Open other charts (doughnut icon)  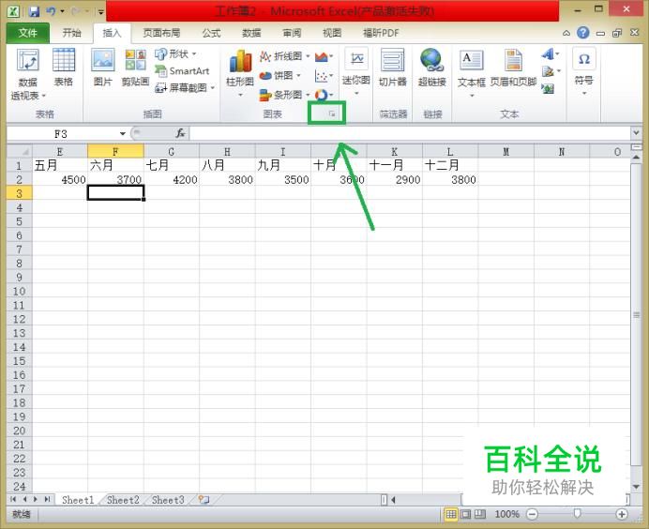tap(324, 96)
